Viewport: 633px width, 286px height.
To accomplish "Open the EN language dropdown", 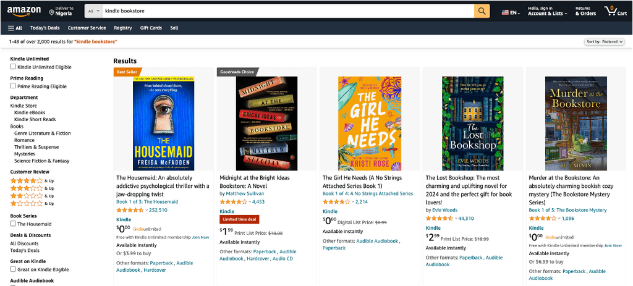I will (x=515, y=13).
